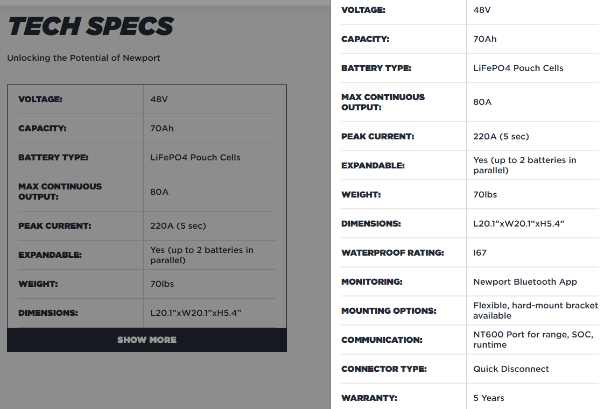Select the MONITORING row label

pos(372,281)
